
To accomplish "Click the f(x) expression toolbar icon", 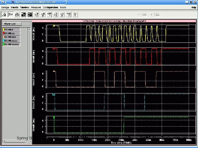I will pos(11,14).
